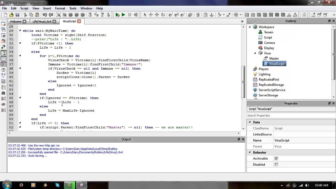The image size is (336, 189).
Task: Close the Output panel
Action: pos(243,139)
